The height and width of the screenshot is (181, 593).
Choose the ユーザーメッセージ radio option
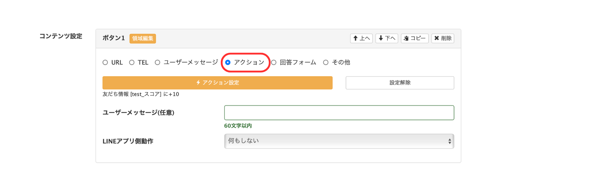click(158, 62)
